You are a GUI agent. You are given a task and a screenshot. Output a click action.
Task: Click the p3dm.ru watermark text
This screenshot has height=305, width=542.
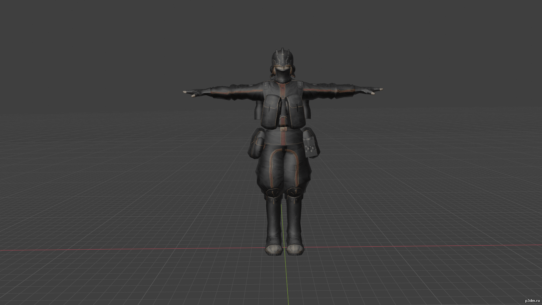coord(532,301)
